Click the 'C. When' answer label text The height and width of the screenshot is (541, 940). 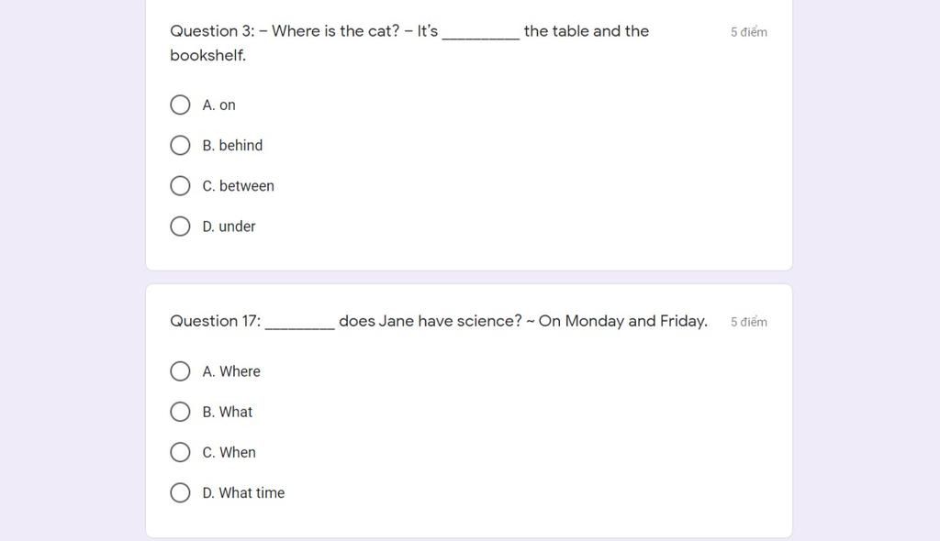229,452
